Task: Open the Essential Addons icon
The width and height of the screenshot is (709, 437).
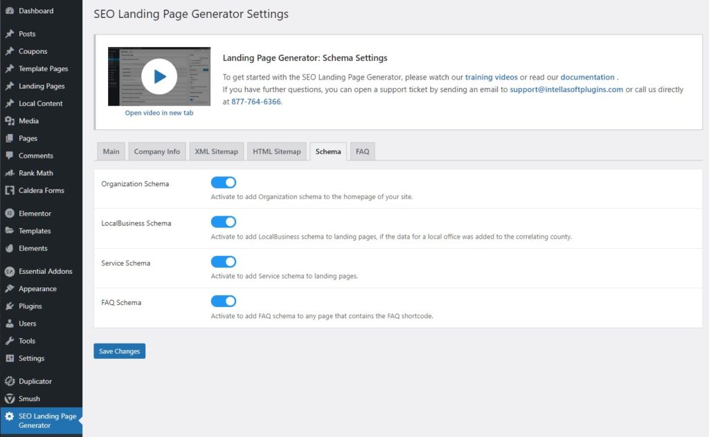Action: (x=10, y=271)
